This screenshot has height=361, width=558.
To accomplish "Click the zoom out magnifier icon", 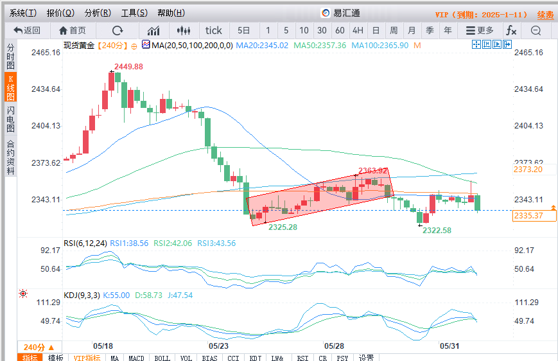I will click(x=536, y=30).
